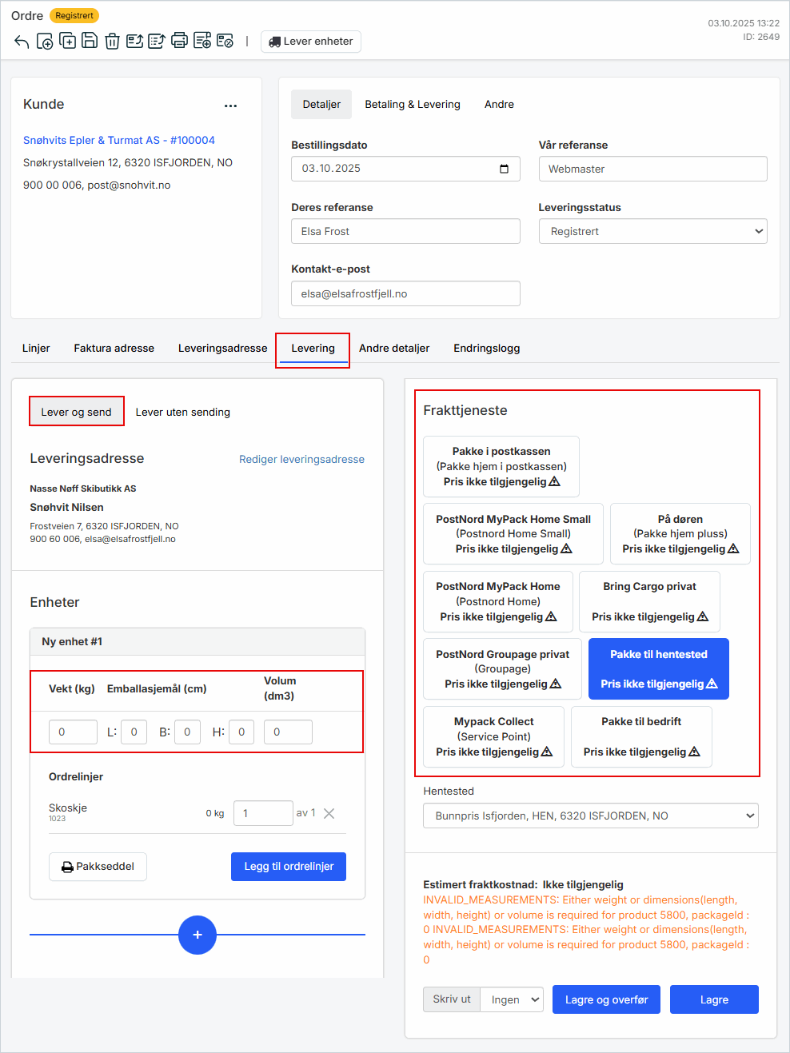Screen dimensions: 790x1053
Task: Click the save (floppy disk) icon
Action: coord(90,41)
